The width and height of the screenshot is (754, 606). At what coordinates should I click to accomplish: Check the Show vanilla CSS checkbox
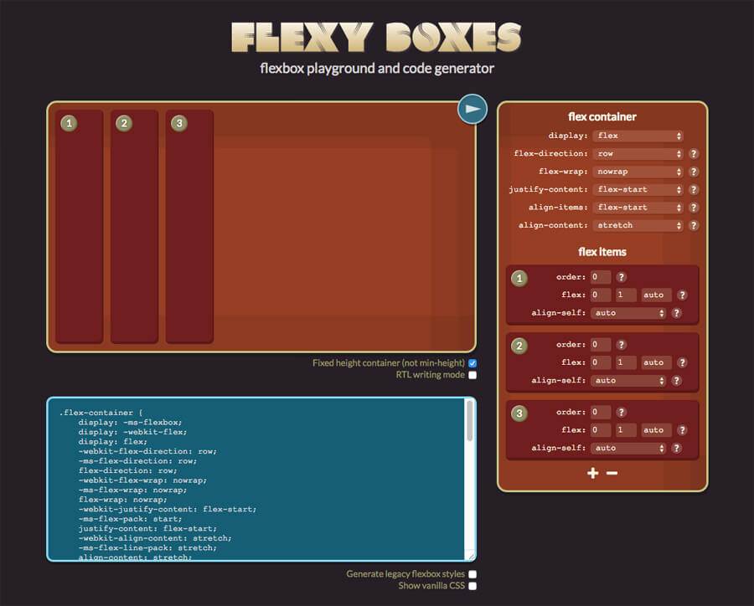473,586
